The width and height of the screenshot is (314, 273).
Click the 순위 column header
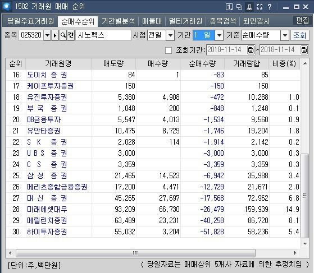pos(16,64)
